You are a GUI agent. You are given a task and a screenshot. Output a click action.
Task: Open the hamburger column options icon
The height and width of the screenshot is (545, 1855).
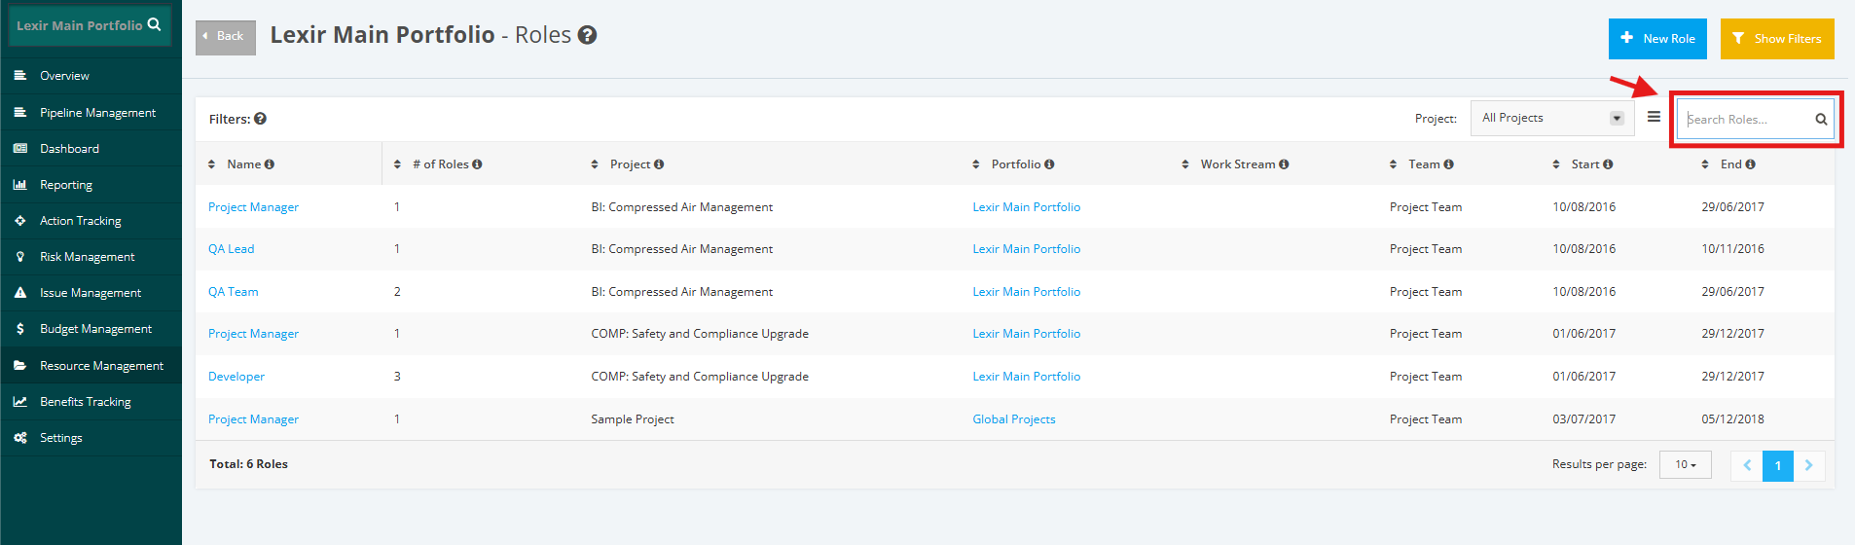(x=1654, y=117)
